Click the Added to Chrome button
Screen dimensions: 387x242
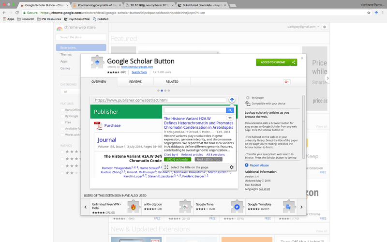pos(273,62)
